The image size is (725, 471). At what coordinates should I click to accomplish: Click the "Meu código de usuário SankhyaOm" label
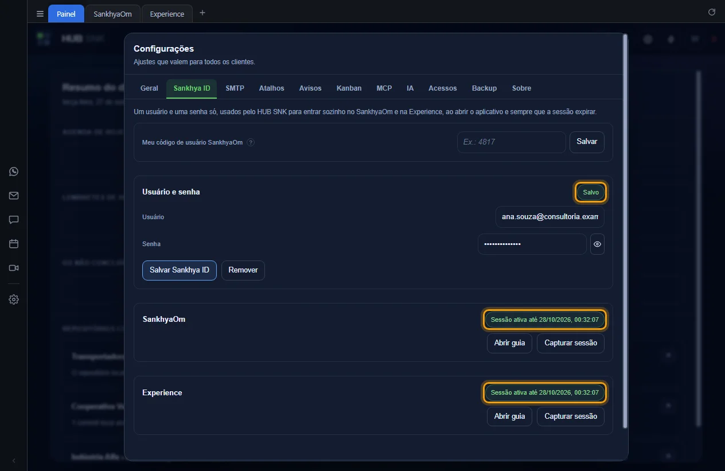tap(193, 142)
